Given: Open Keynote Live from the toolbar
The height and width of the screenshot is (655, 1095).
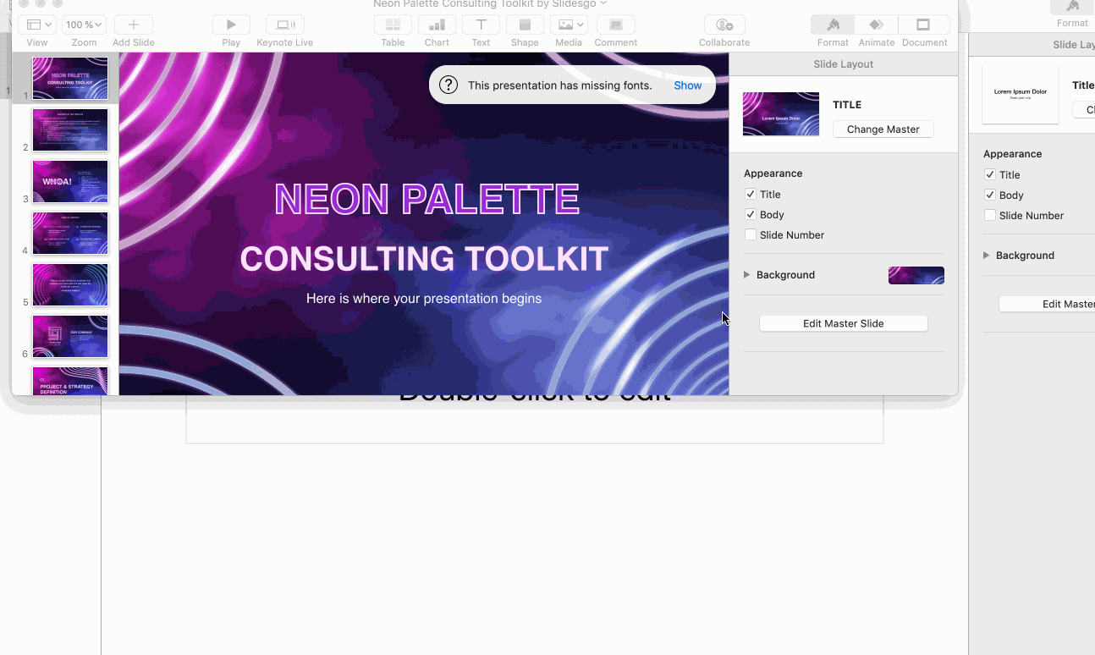Looking at the screenshot, I should point(284,25).
